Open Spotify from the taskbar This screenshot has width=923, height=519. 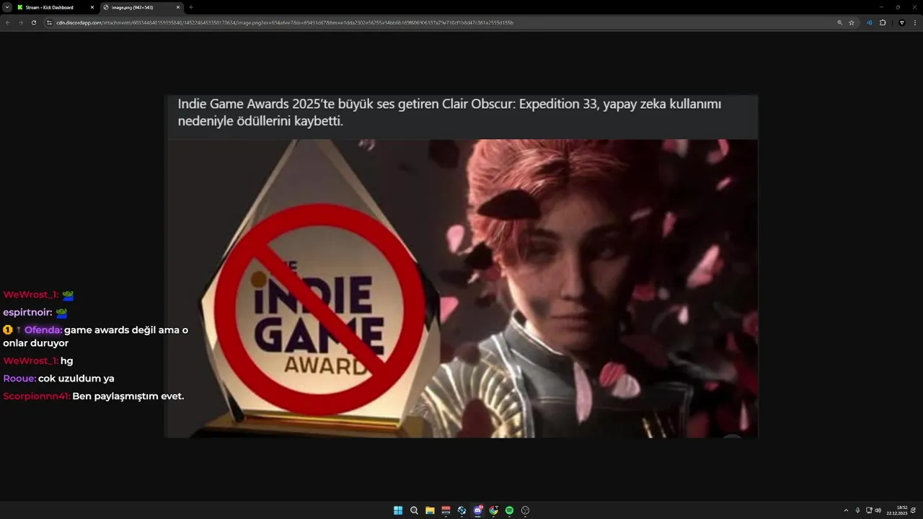coord(509,510)
